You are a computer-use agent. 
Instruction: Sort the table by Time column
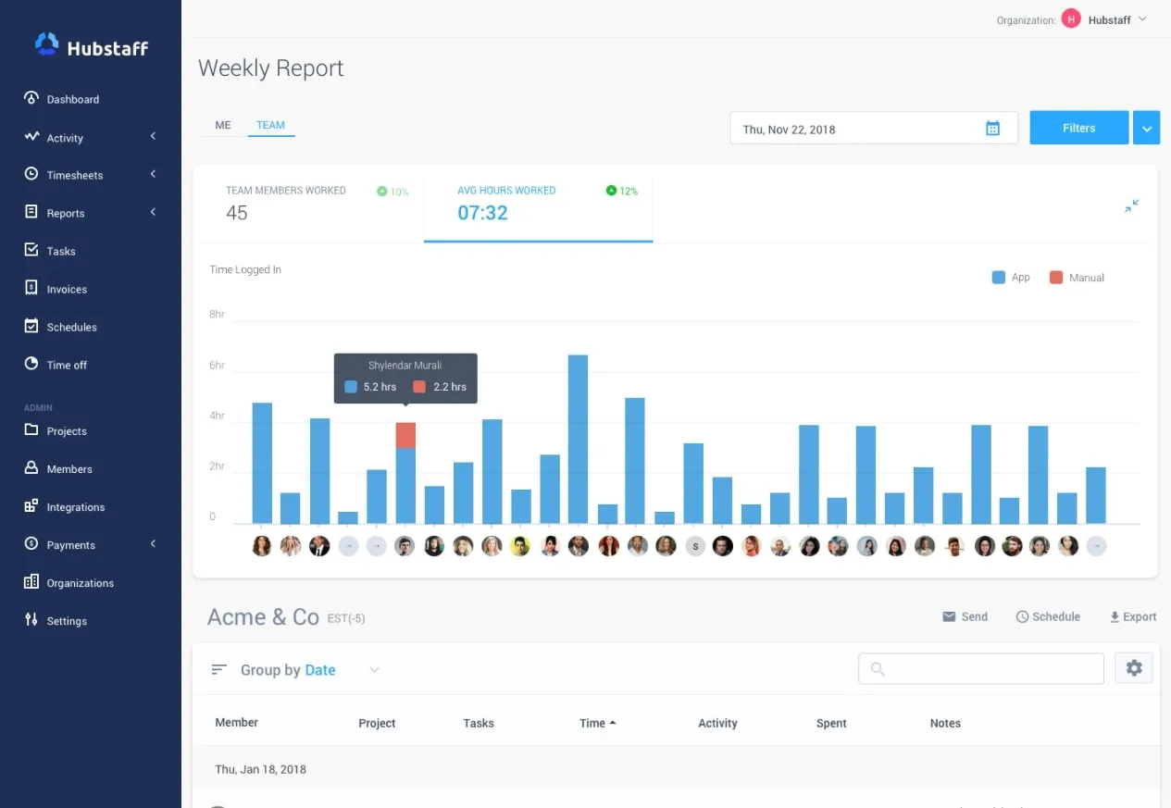point(597,723)
